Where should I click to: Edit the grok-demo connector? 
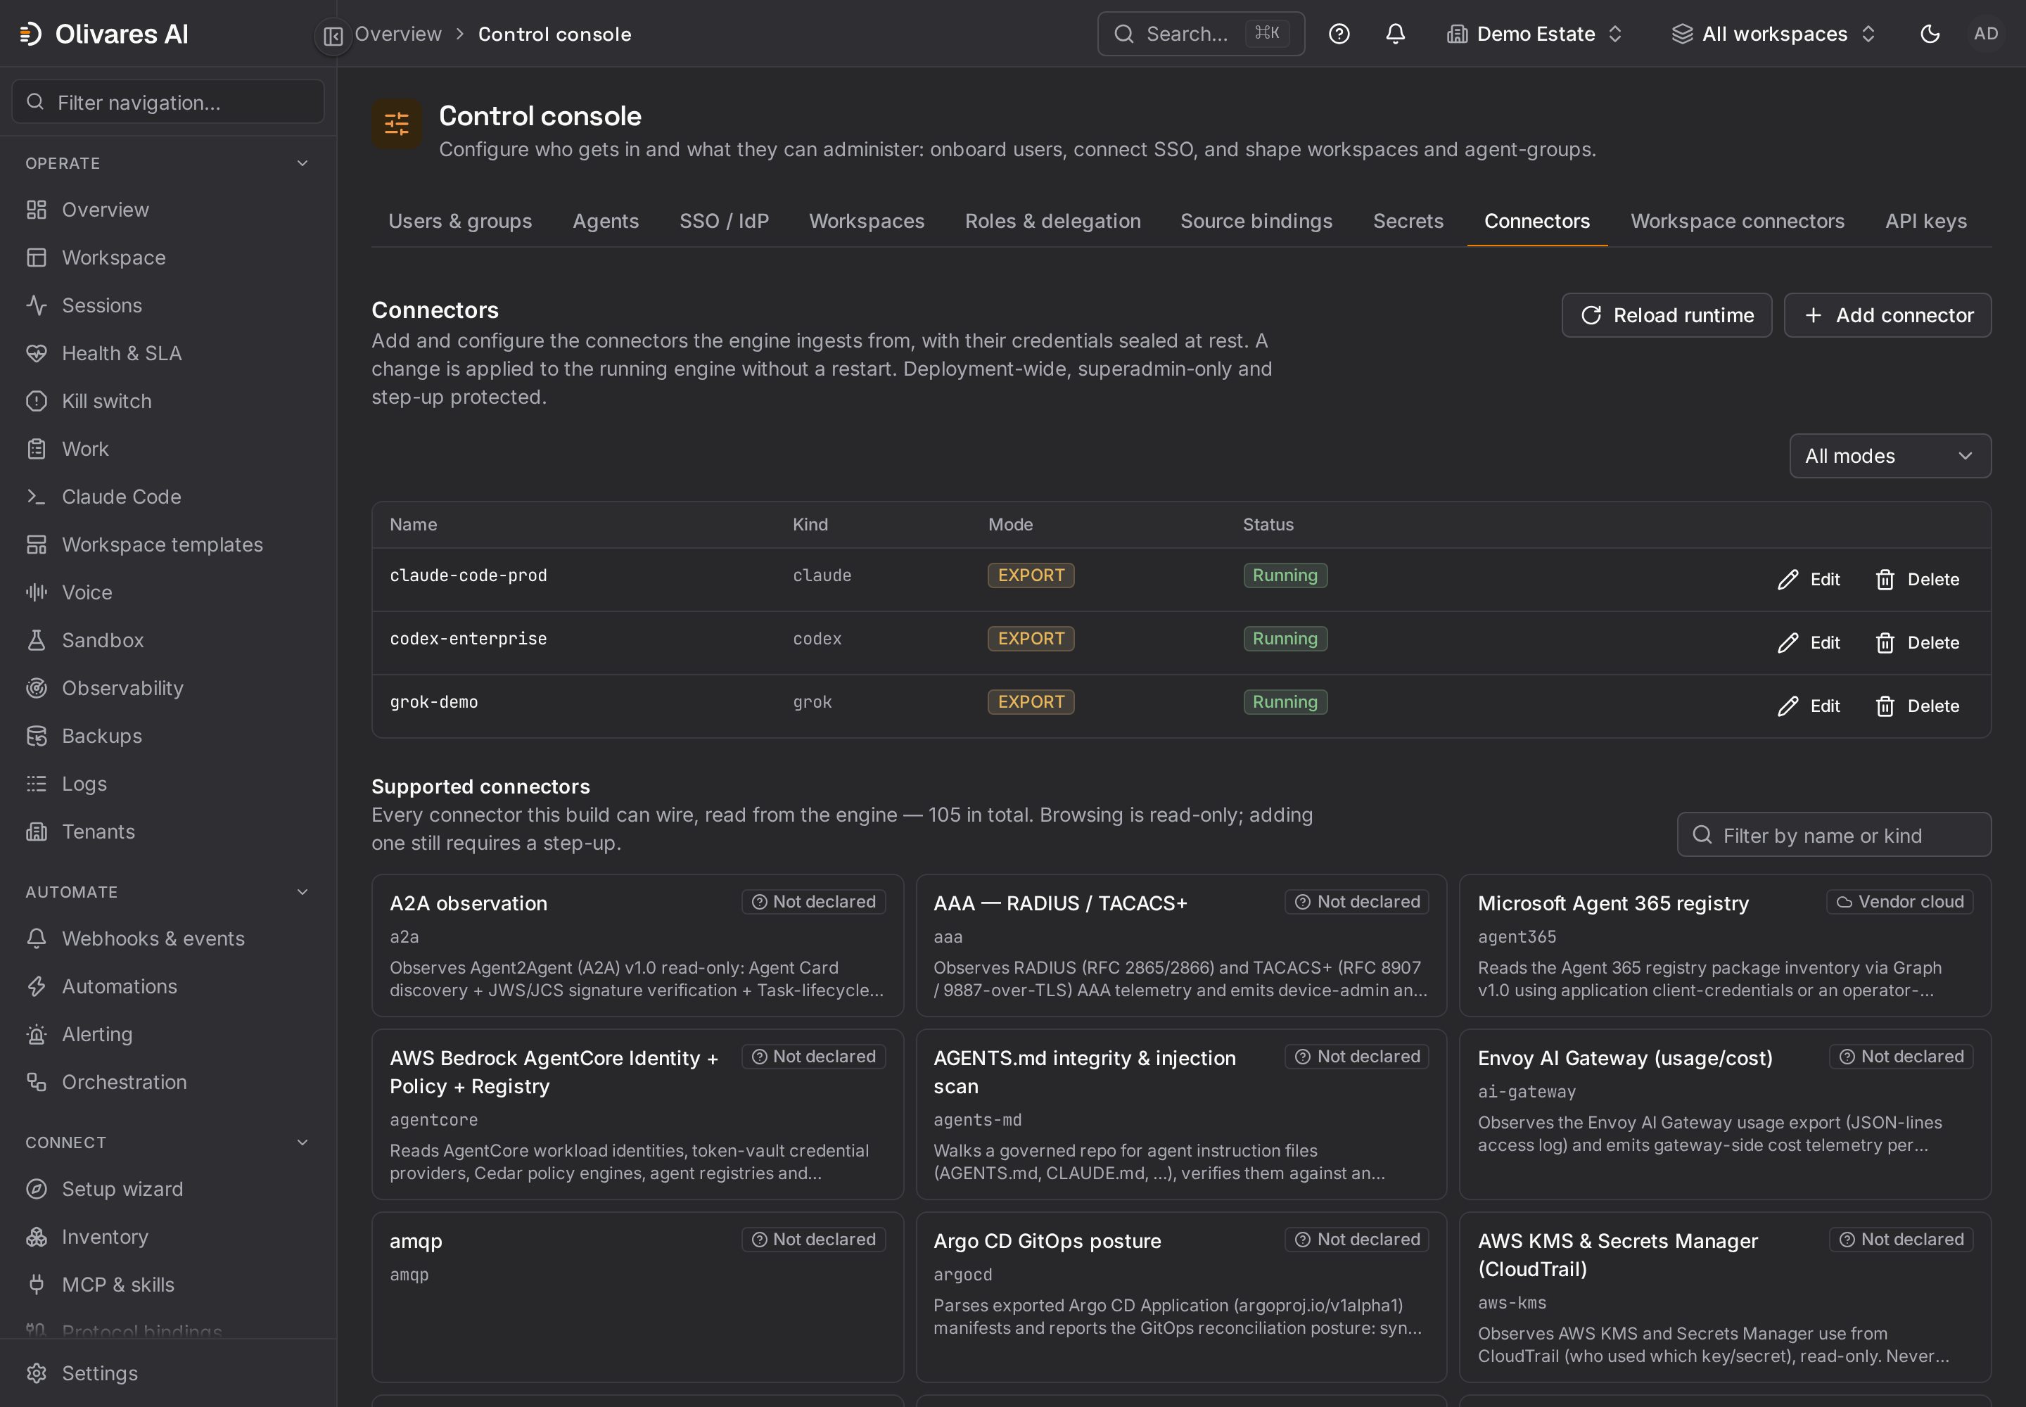tap(1809, 706)
